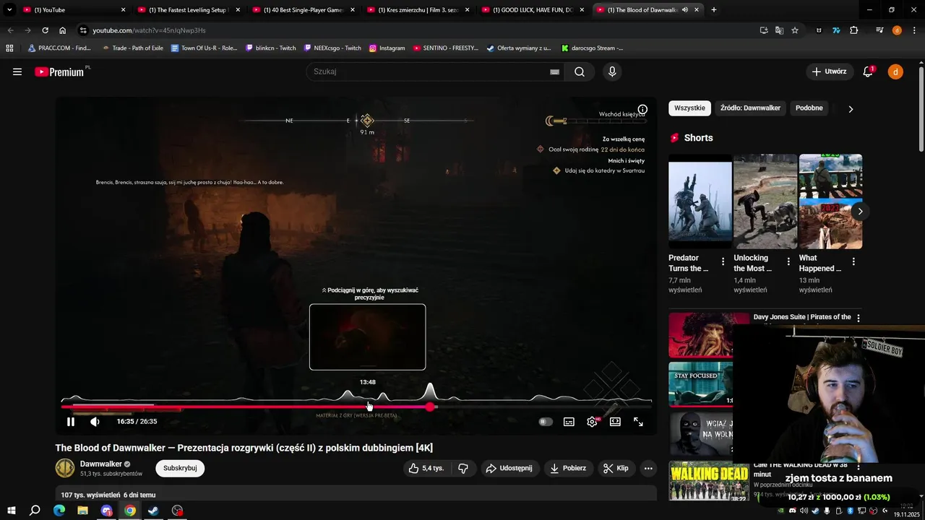Open YouTube notifications bell
This screenshot has width=925, height=520.
point(868,71)
